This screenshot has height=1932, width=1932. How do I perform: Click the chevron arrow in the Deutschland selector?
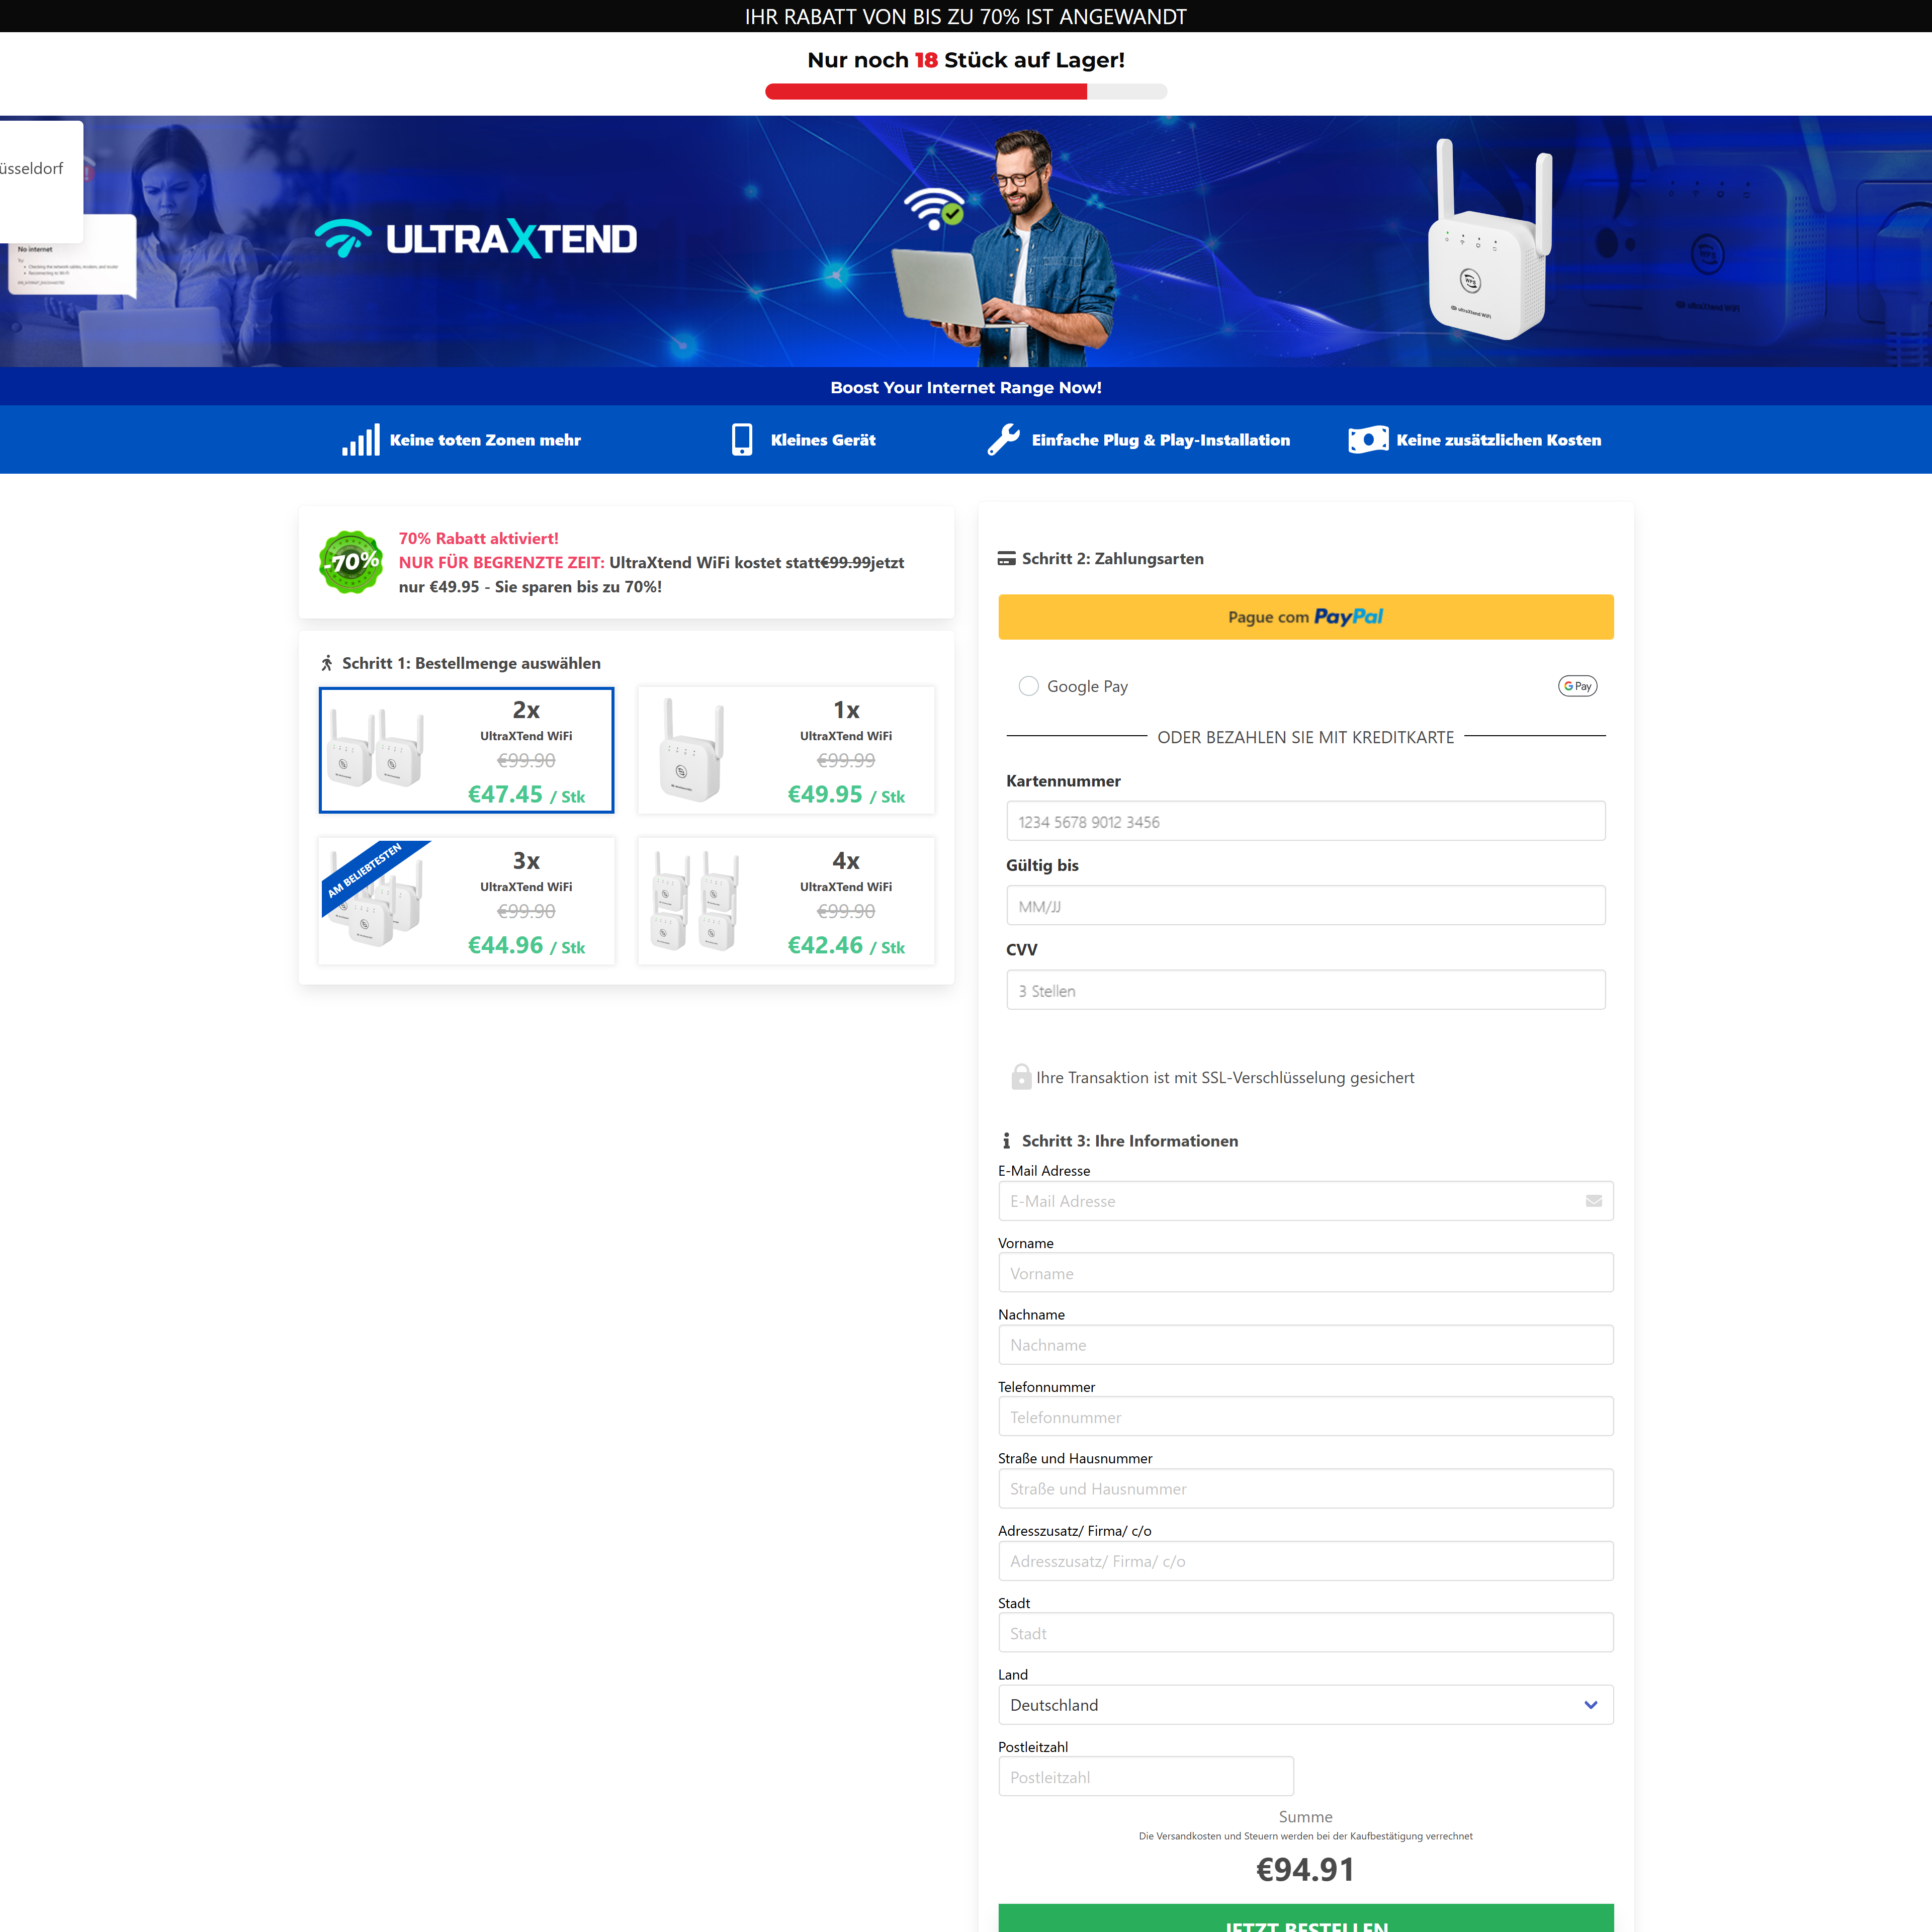coord(1590,1705)
